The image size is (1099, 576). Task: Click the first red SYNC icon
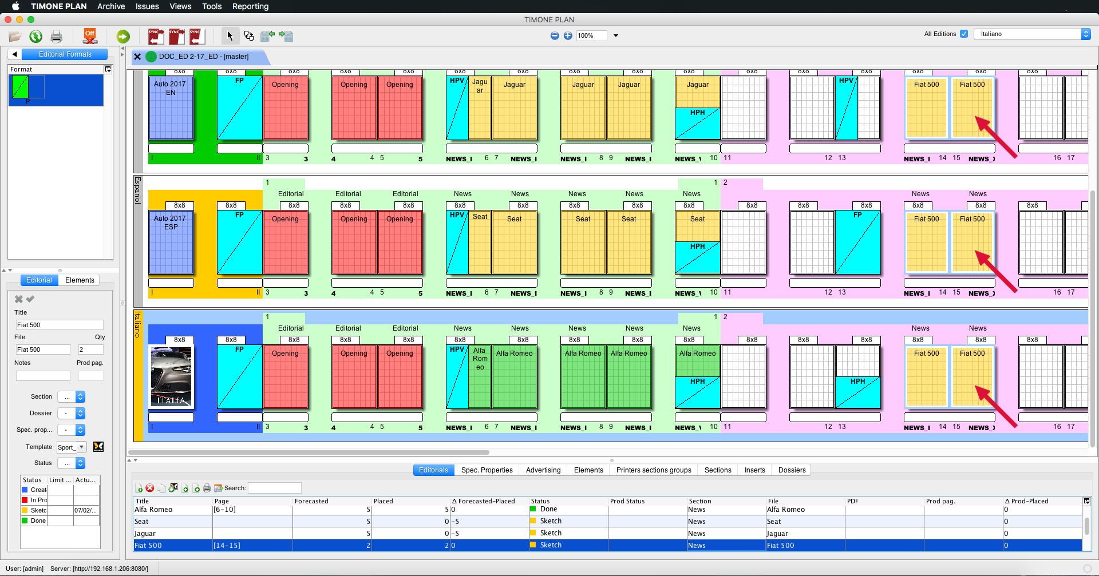click(x=156, y=36)
